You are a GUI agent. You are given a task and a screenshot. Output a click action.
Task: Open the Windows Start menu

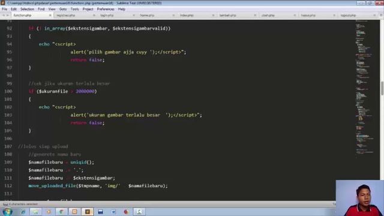click(7, 212)
